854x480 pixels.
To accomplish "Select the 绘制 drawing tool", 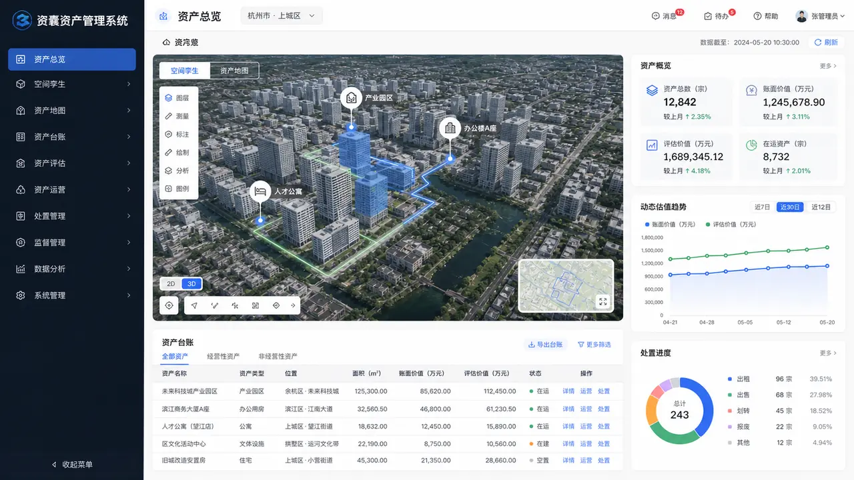I will (178, 153).
